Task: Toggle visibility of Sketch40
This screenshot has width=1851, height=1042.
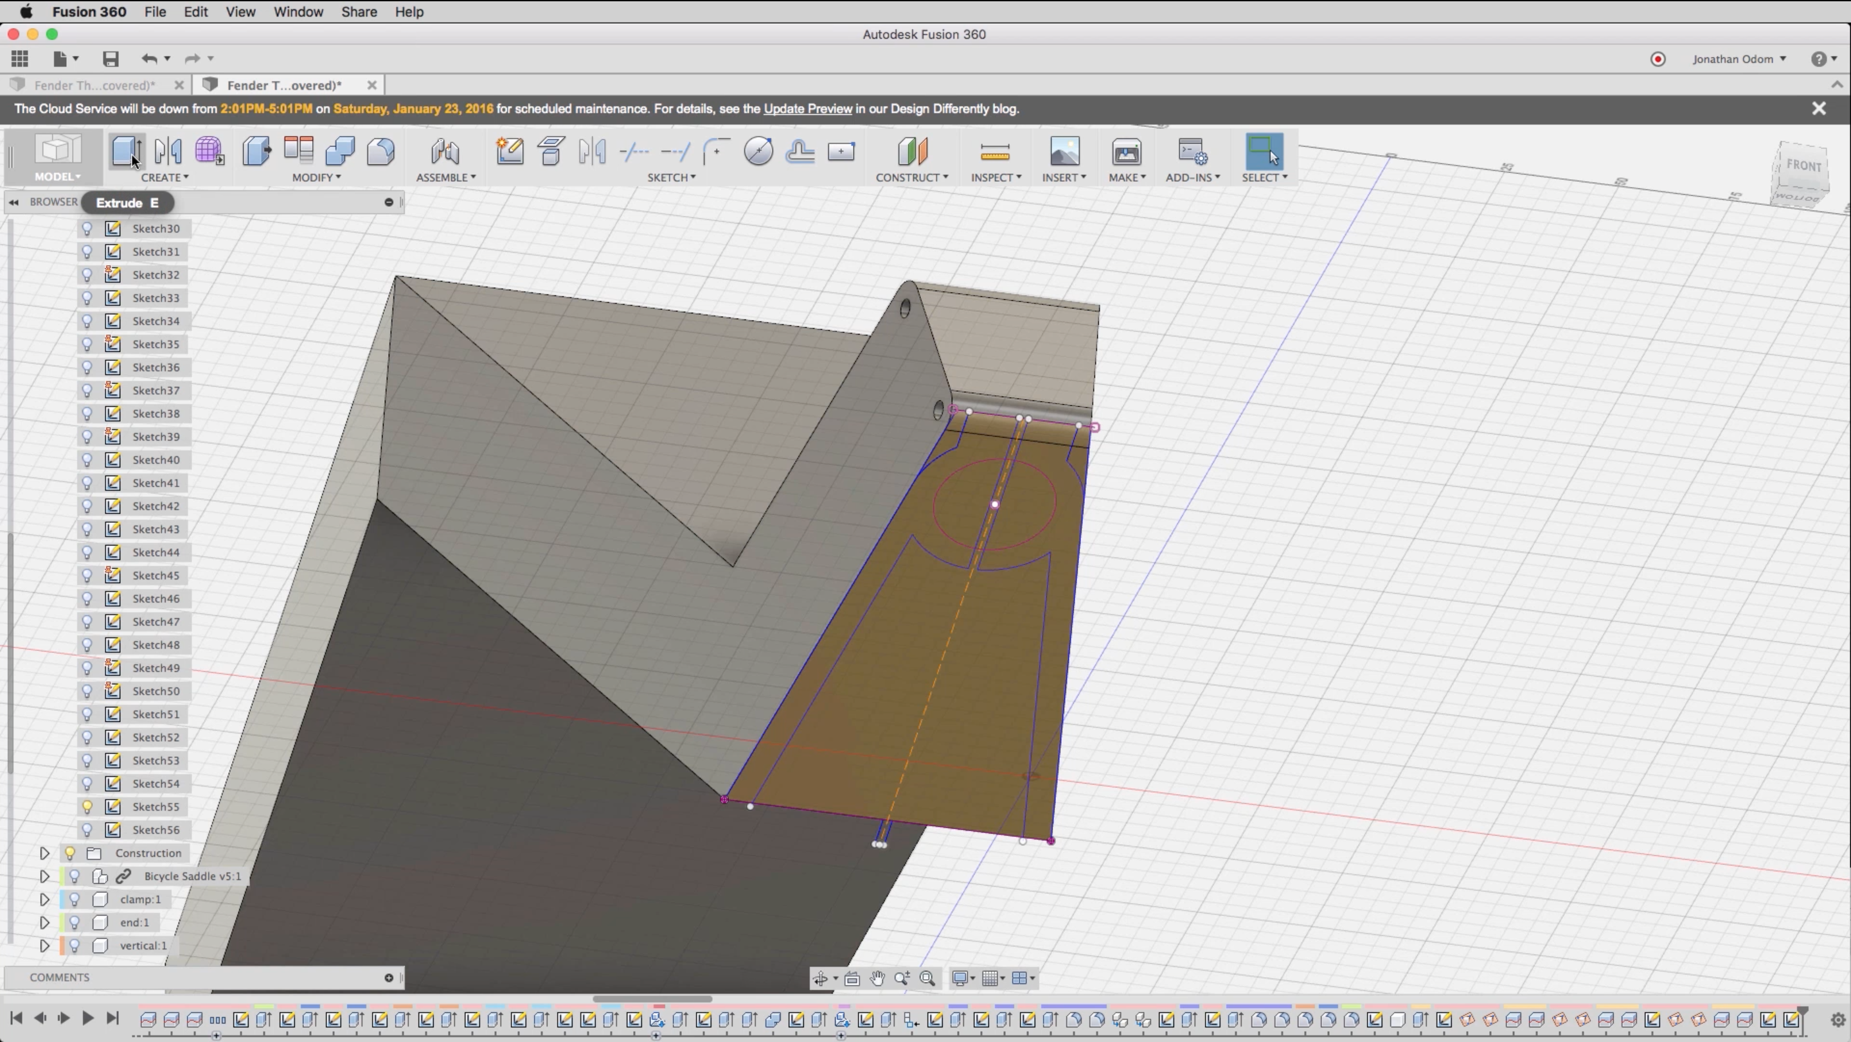Action: (x=87, y=459)
